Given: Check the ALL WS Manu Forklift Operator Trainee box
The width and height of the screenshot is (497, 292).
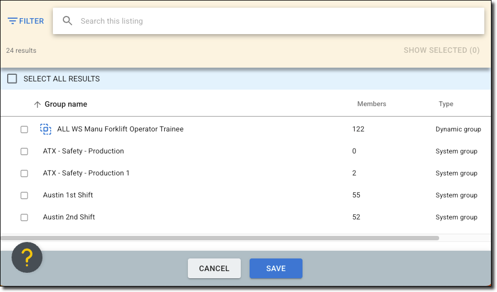Looking at the screenshot, I should 24,129.
